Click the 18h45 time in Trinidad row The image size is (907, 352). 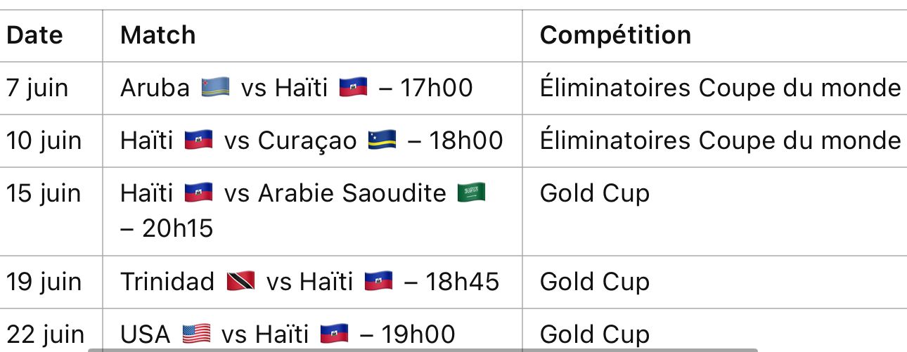(x=462, y=282)
